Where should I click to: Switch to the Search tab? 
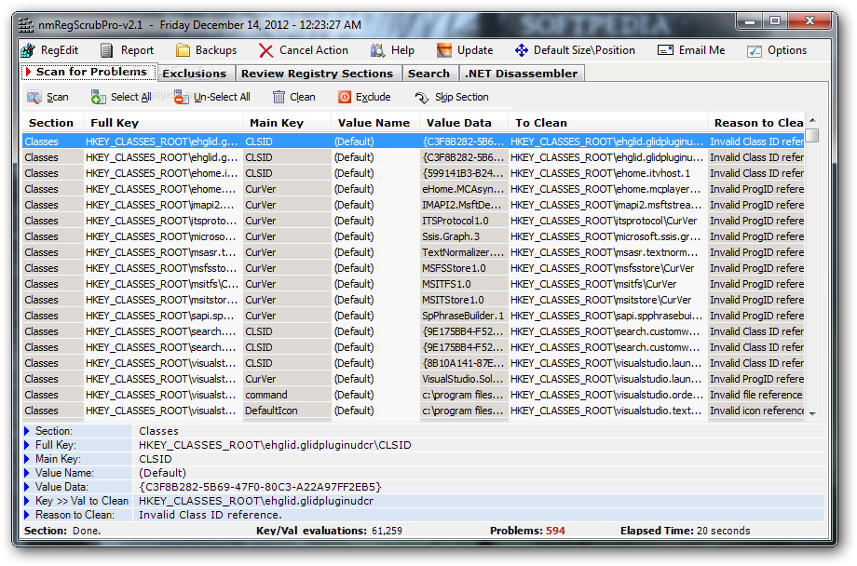pos(428,74)
